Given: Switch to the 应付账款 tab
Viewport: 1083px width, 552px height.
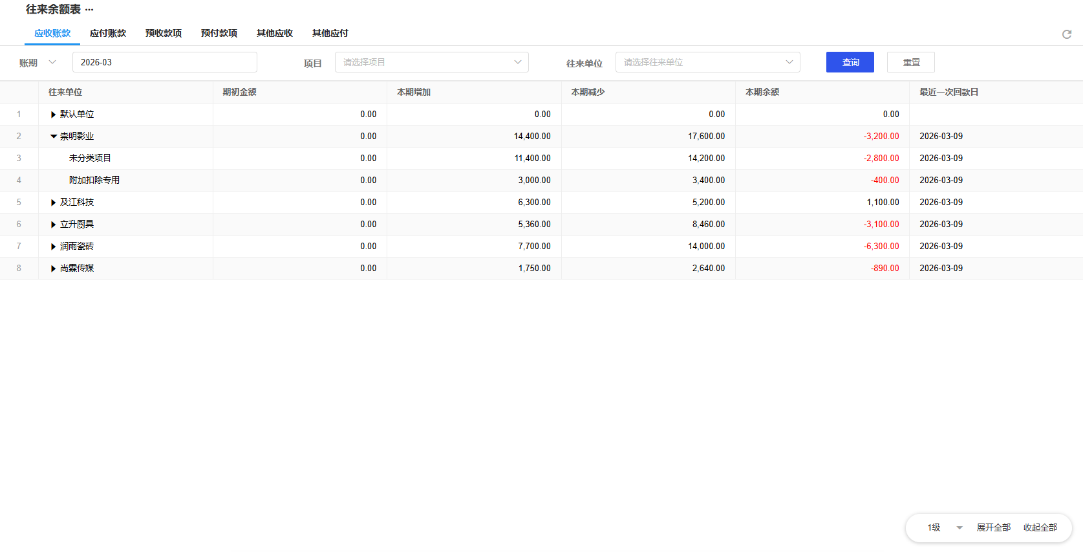Looking at the screenshot, I should (x=108, y=33).
